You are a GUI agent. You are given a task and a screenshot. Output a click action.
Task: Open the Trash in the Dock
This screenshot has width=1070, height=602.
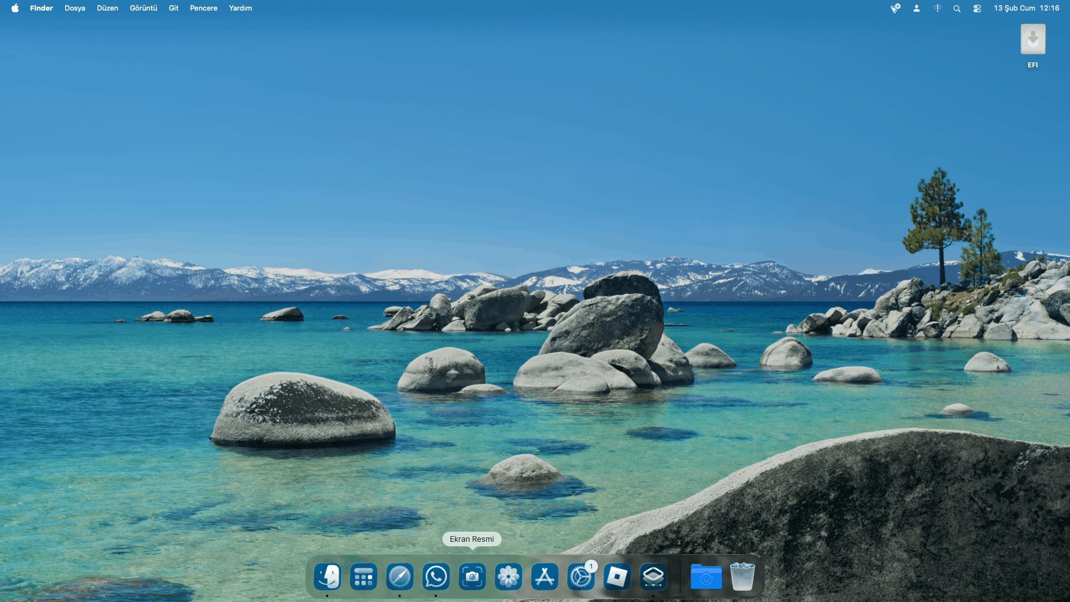pos(742,576)
